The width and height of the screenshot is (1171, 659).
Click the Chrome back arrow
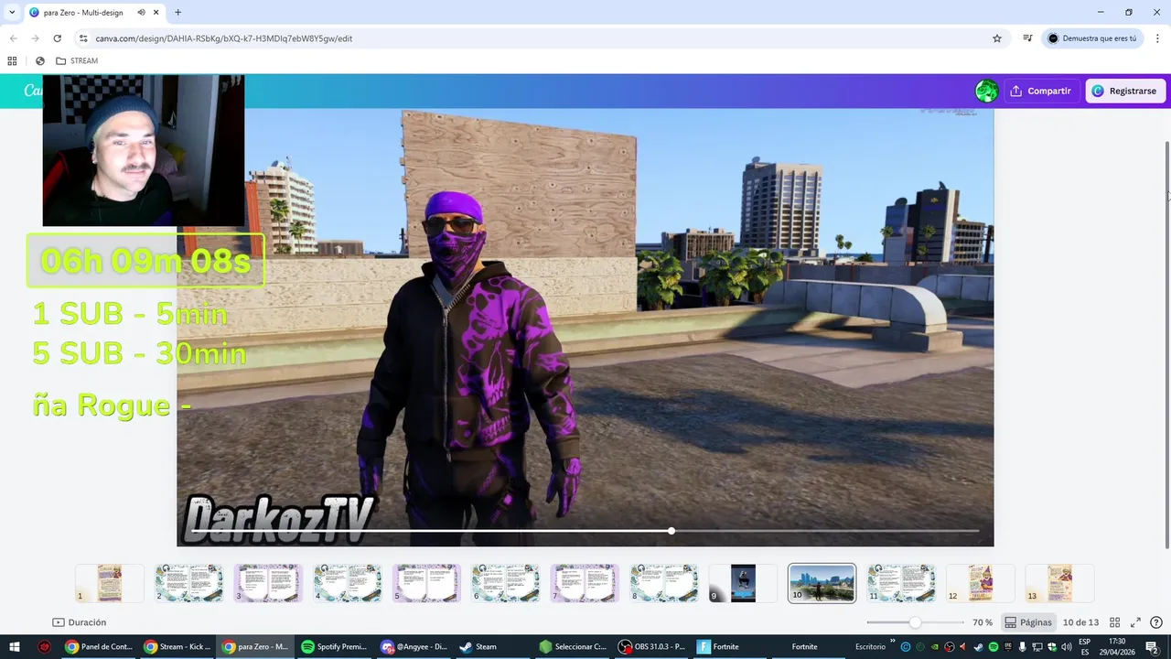click(13, 38)
